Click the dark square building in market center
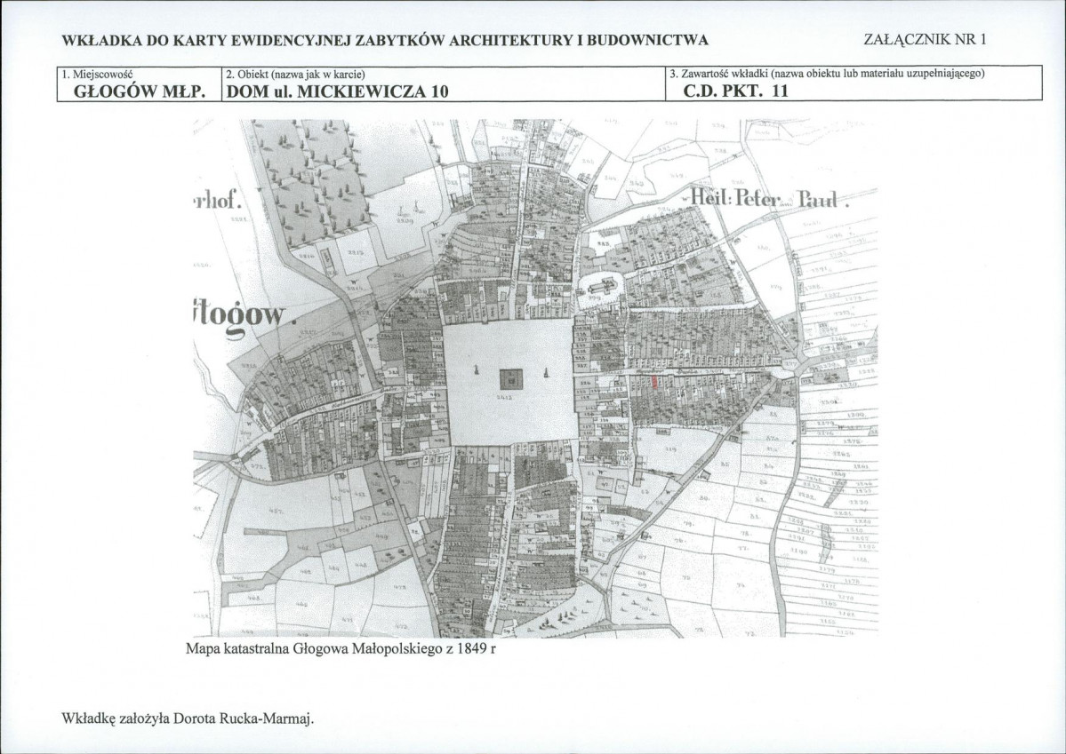Viewport: 1066px width, 754px height. tap(511, 380)
